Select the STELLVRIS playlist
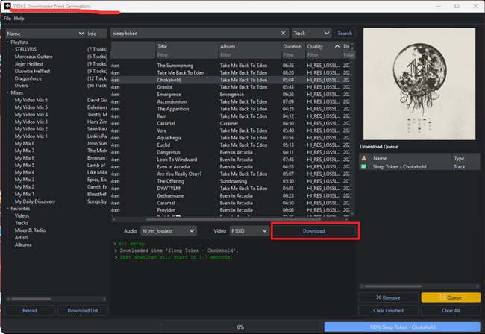 click(x=25, y=49)
